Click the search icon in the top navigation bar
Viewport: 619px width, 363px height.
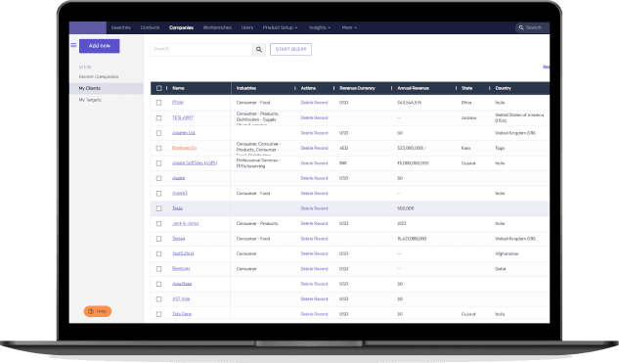(x=521, y=27)
